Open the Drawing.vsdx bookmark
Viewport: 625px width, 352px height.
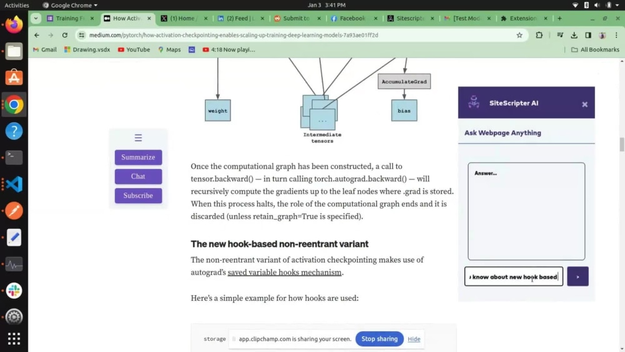click(87, 50)
